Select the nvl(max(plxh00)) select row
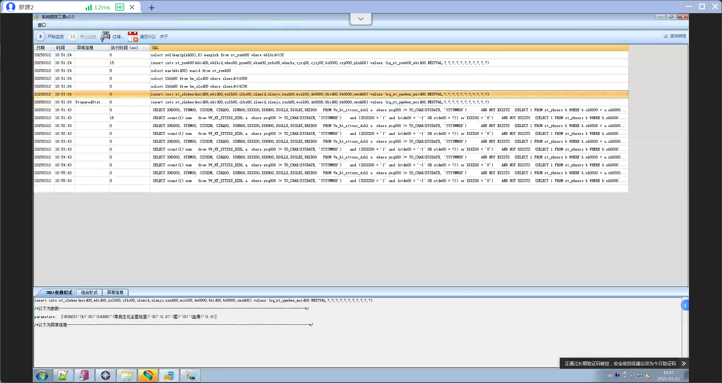The width and height of the screenshot is (722, 383). 331,55
